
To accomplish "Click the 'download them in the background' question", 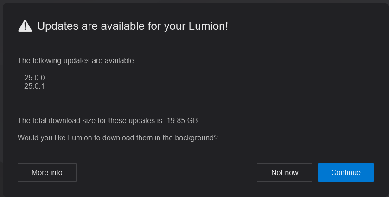I will (118, 138).
